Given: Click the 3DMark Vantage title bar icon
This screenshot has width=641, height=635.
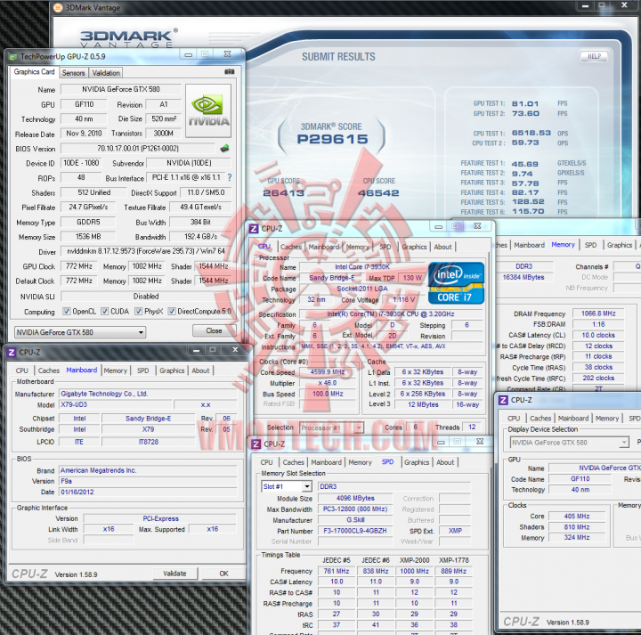Looking at the screenshot, I should pyautogui.click(x=58, y=7).
